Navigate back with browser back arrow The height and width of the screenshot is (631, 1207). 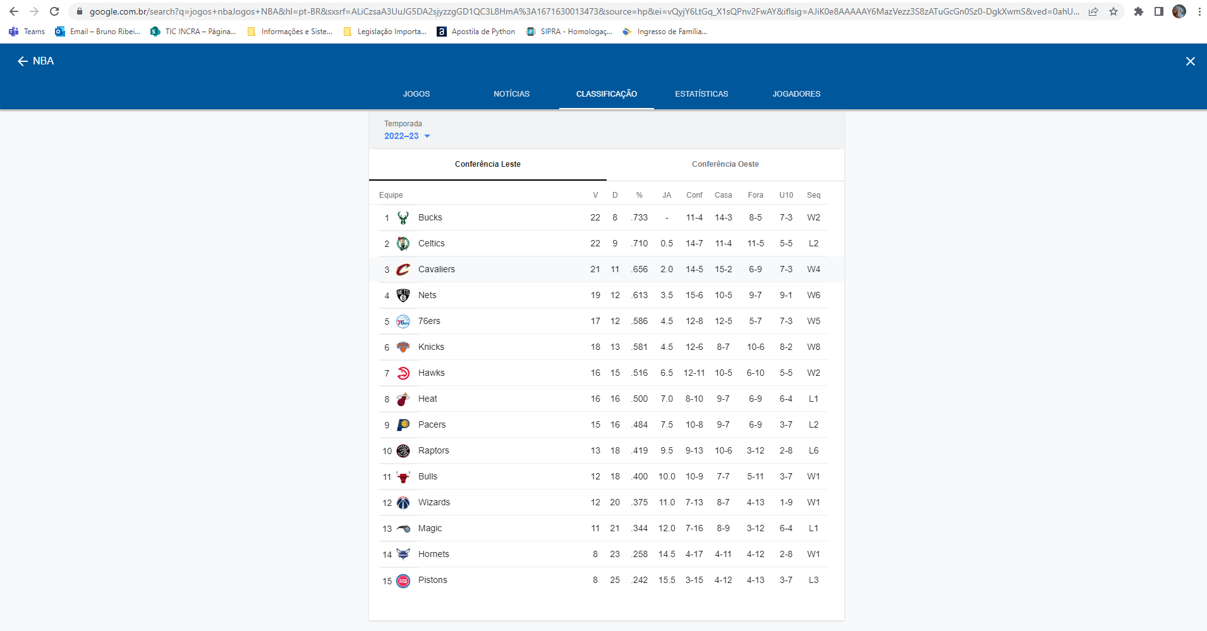click(x=14, y=11)
